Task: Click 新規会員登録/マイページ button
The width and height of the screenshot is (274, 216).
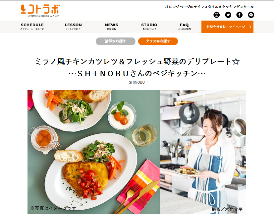Action: [x=227, y=27]
